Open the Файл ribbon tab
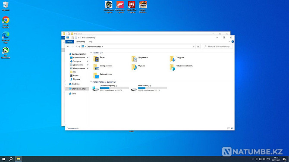Viewport: 289px width, 162px height. click(x=69, y=42)
